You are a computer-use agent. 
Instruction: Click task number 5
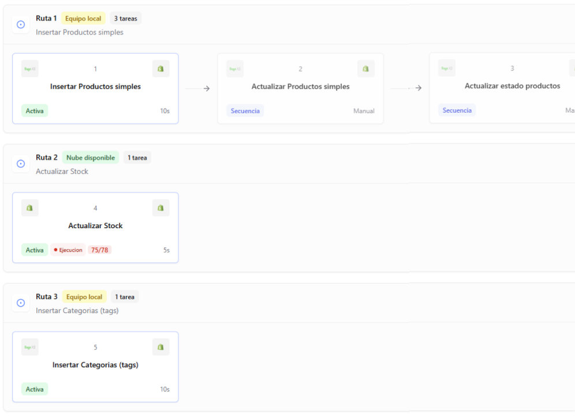pyautogui.click(x=95, y=347)
